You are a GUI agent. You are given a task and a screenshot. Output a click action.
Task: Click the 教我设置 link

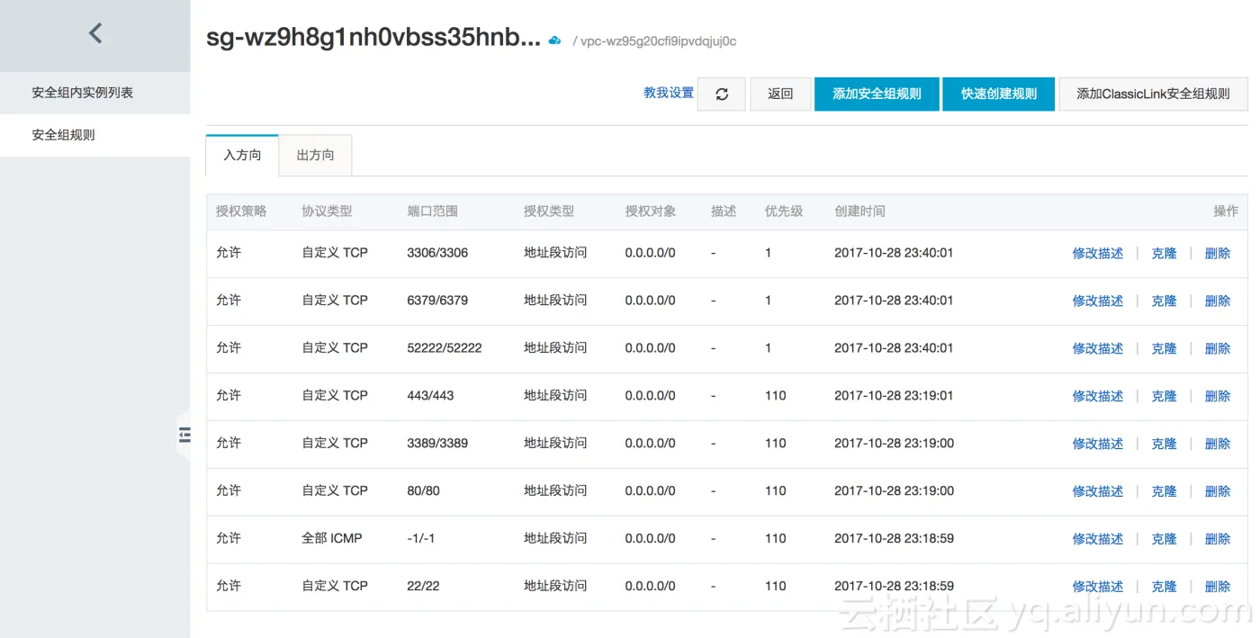pos(668,93)
